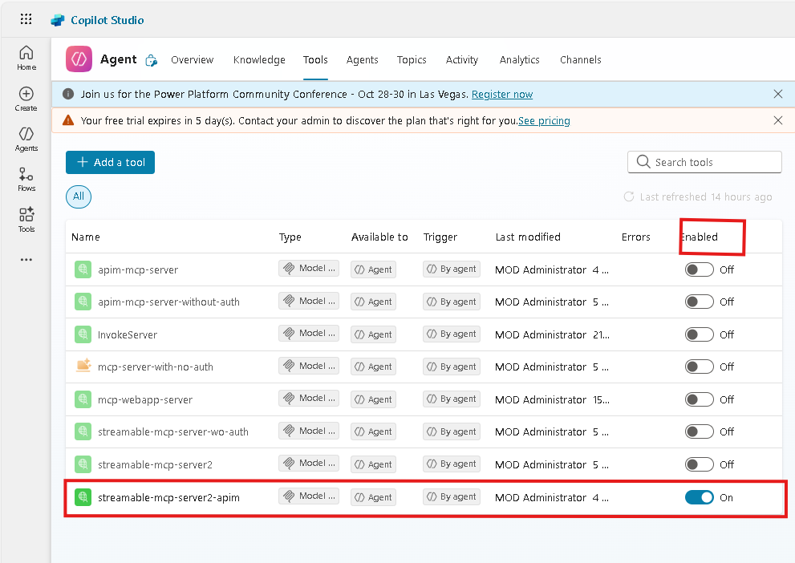The width and height of the screenshot is (795, 563).
Task: Dismiss the conference banner
Action: [778, 95]
